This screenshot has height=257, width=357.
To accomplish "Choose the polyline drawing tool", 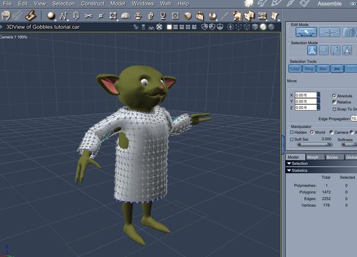I will pos(63,15).
